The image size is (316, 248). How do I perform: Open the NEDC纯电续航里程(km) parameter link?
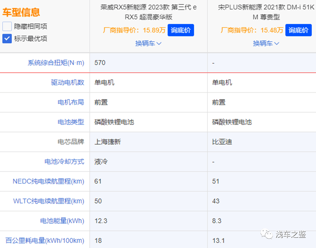pyautogui.click(x=48, y=181)
